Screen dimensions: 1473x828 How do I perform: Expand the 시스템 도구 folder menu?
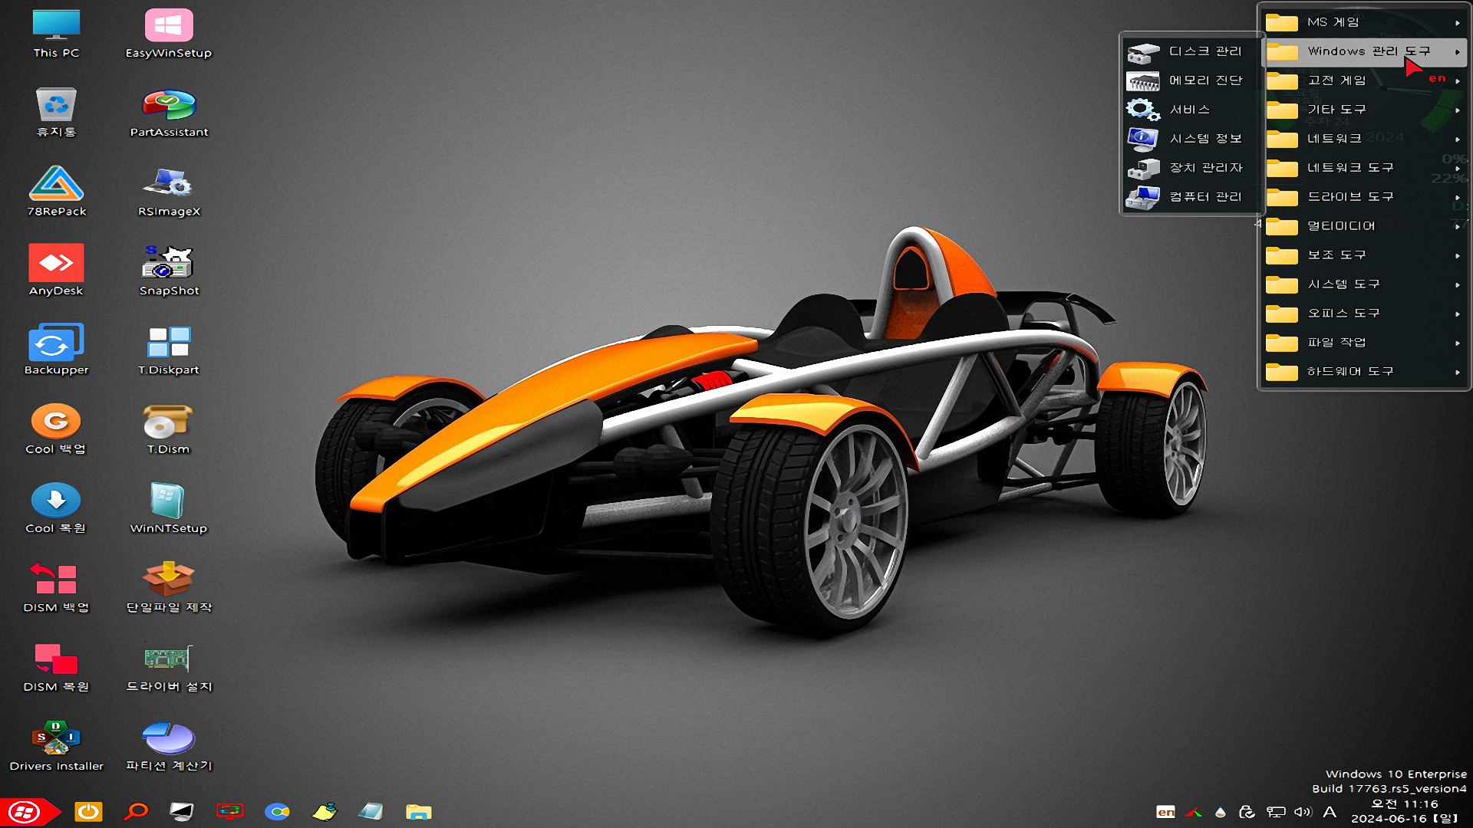(1364, 284)
